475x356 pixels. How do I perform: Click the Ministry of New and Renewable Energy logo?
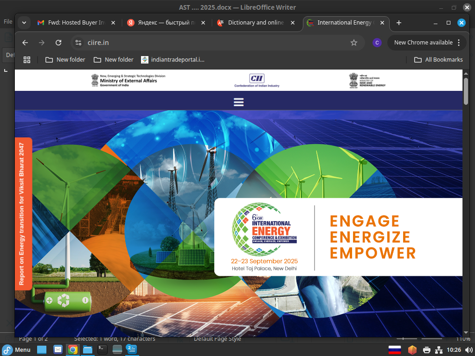coord(367,81)
